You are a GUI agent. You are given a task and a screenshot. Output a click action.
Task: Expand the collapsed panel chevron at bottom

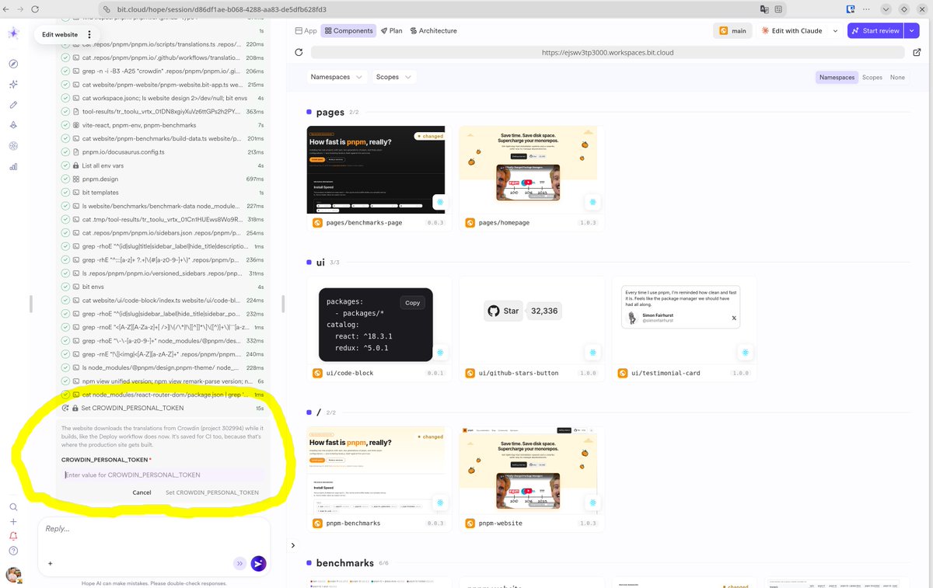point(293,545)
